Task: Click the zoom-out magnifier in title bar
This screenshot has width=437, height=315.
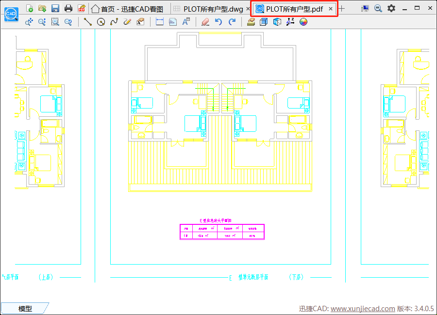Action: click(378, 9)
